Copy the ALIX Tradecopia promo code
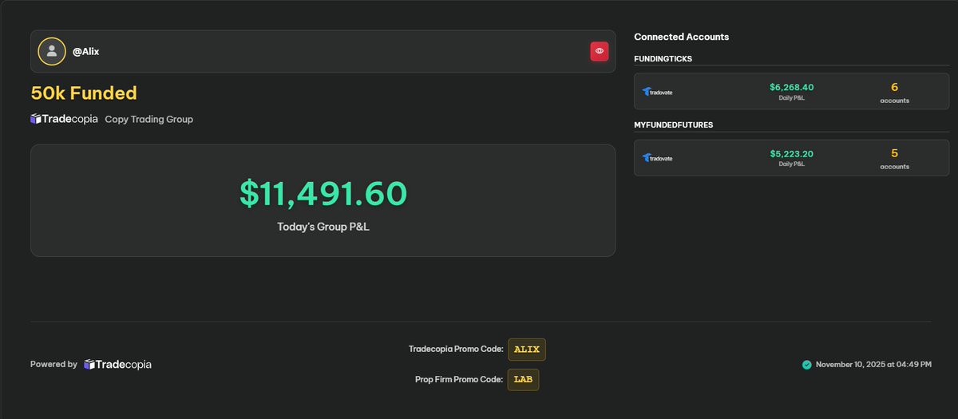 tap(527, 350)
